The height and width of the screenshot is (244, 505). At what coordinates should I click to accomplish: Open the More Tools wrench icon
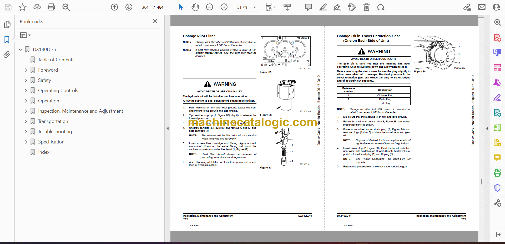point(497,203)
